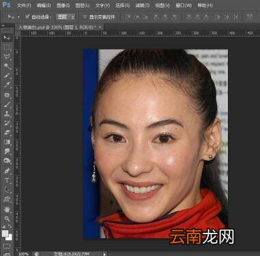Click Distribute Right Edges in options bar

(235, 17)
